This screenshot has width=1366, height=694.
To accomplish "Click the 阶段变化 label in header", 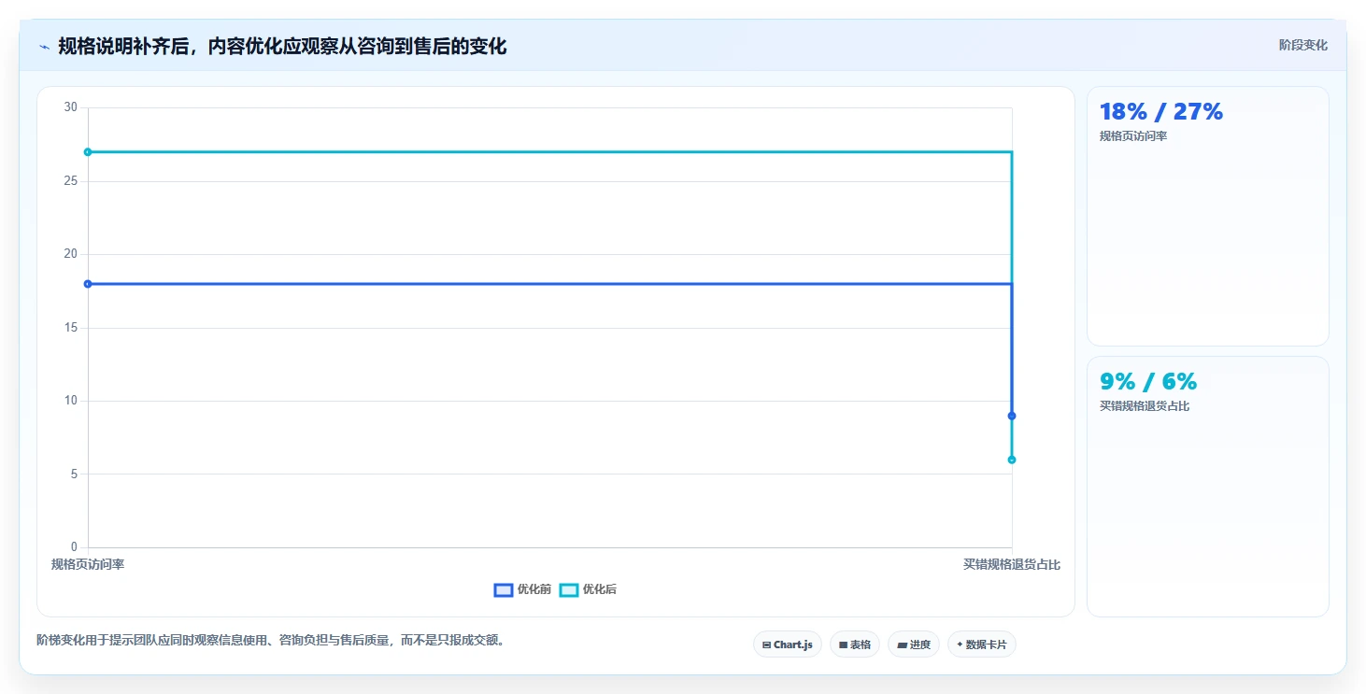I will coord(1302,45).
